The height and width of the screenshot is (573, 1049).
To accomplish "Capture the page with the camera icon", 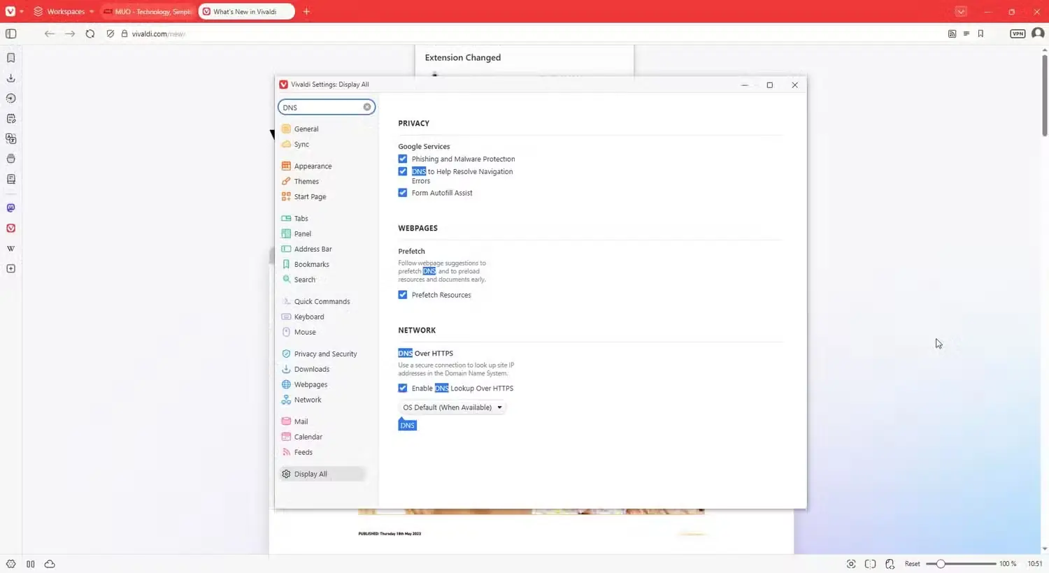I will click(x=851, y=564).
